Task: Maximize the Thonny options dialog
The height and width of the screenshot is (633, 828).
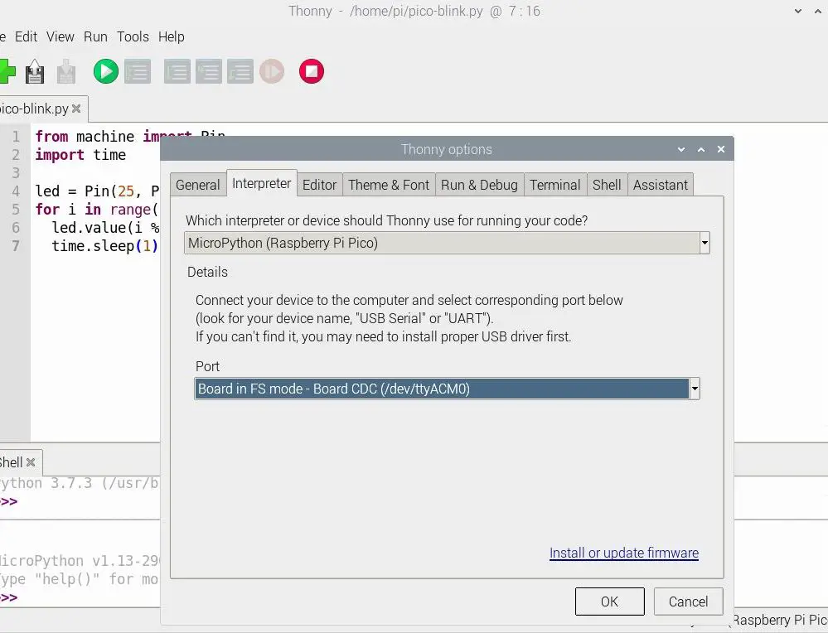Action: pos(701,149)
